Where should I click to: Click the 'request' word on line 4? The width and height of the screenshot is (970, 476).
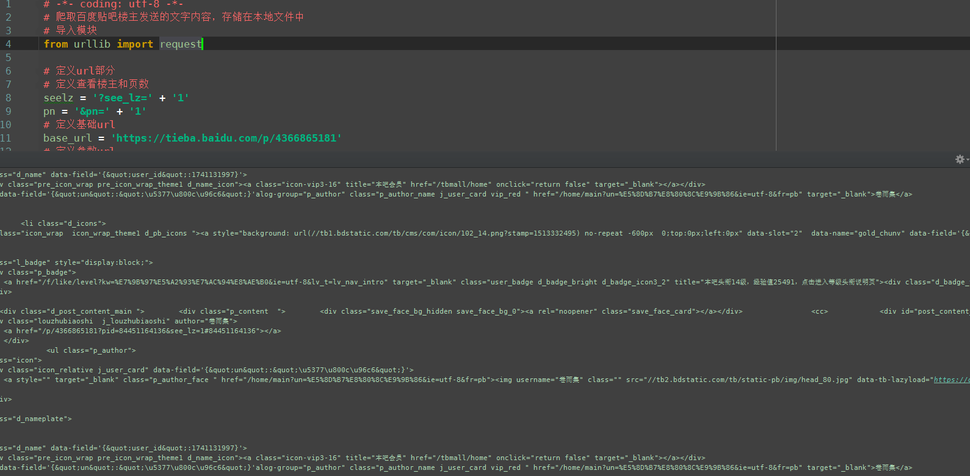tap(181, 44)
